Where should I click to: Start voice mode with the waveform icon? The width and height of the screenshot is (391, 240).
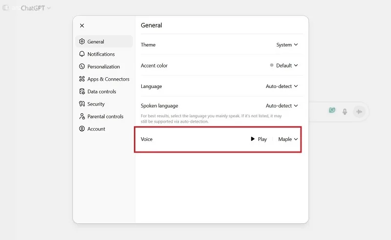(359, 111)
